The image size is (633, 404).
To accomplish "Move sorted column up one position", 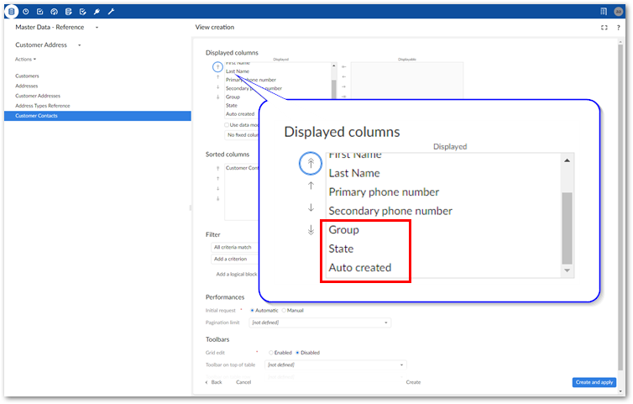I will pyautogui.click(x=217, y=179).
